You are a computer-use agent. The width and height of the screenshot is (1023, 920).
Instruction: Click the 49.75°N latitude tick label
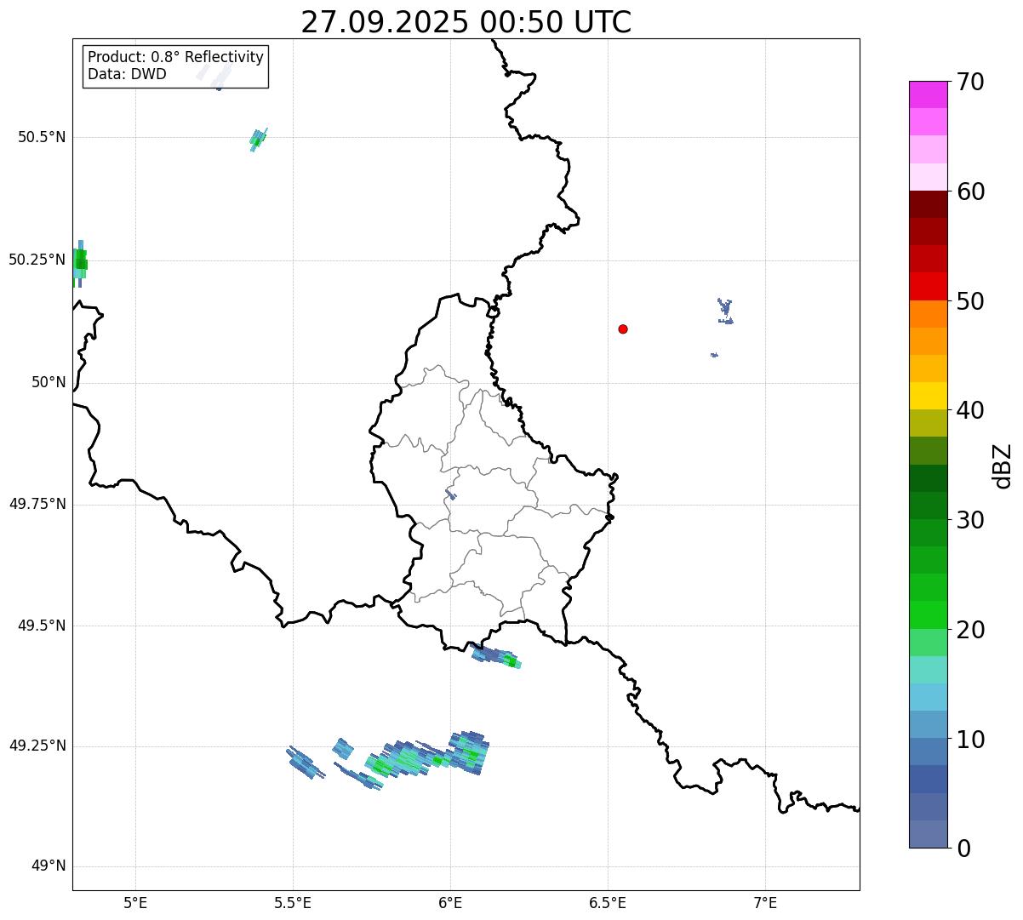pyautogui.click(x=37, y=504)
